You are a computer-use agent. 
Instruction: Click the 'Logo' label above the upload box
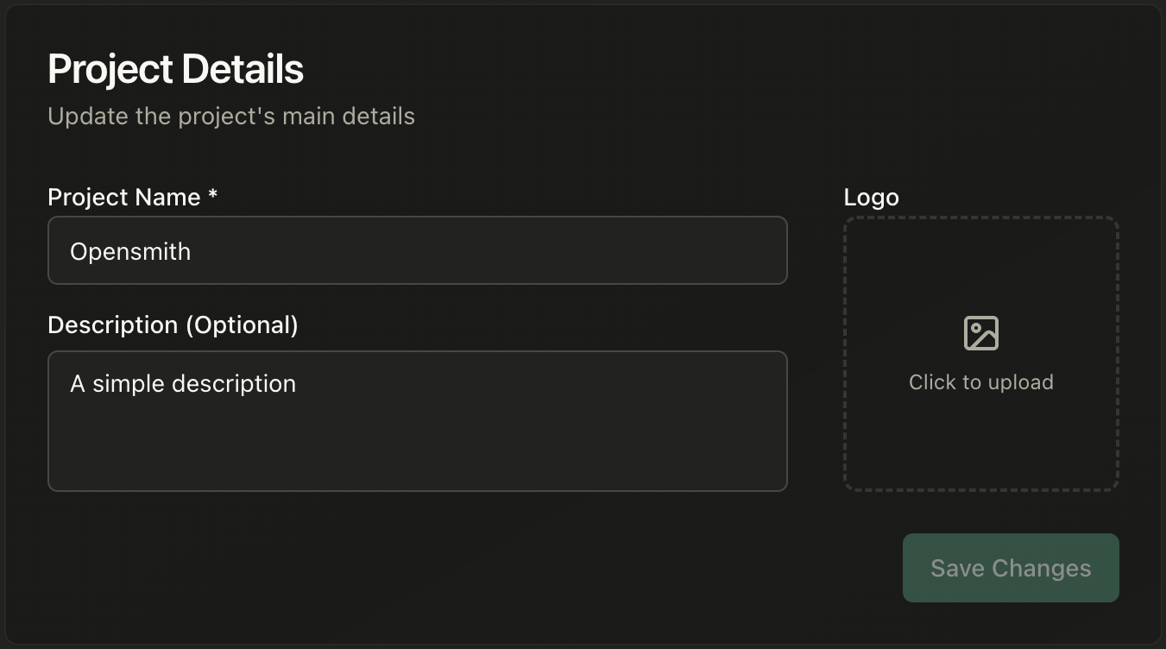871,197
